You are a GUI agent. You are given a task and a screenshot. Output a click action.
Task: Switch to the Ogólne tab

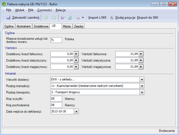(9, 26)
